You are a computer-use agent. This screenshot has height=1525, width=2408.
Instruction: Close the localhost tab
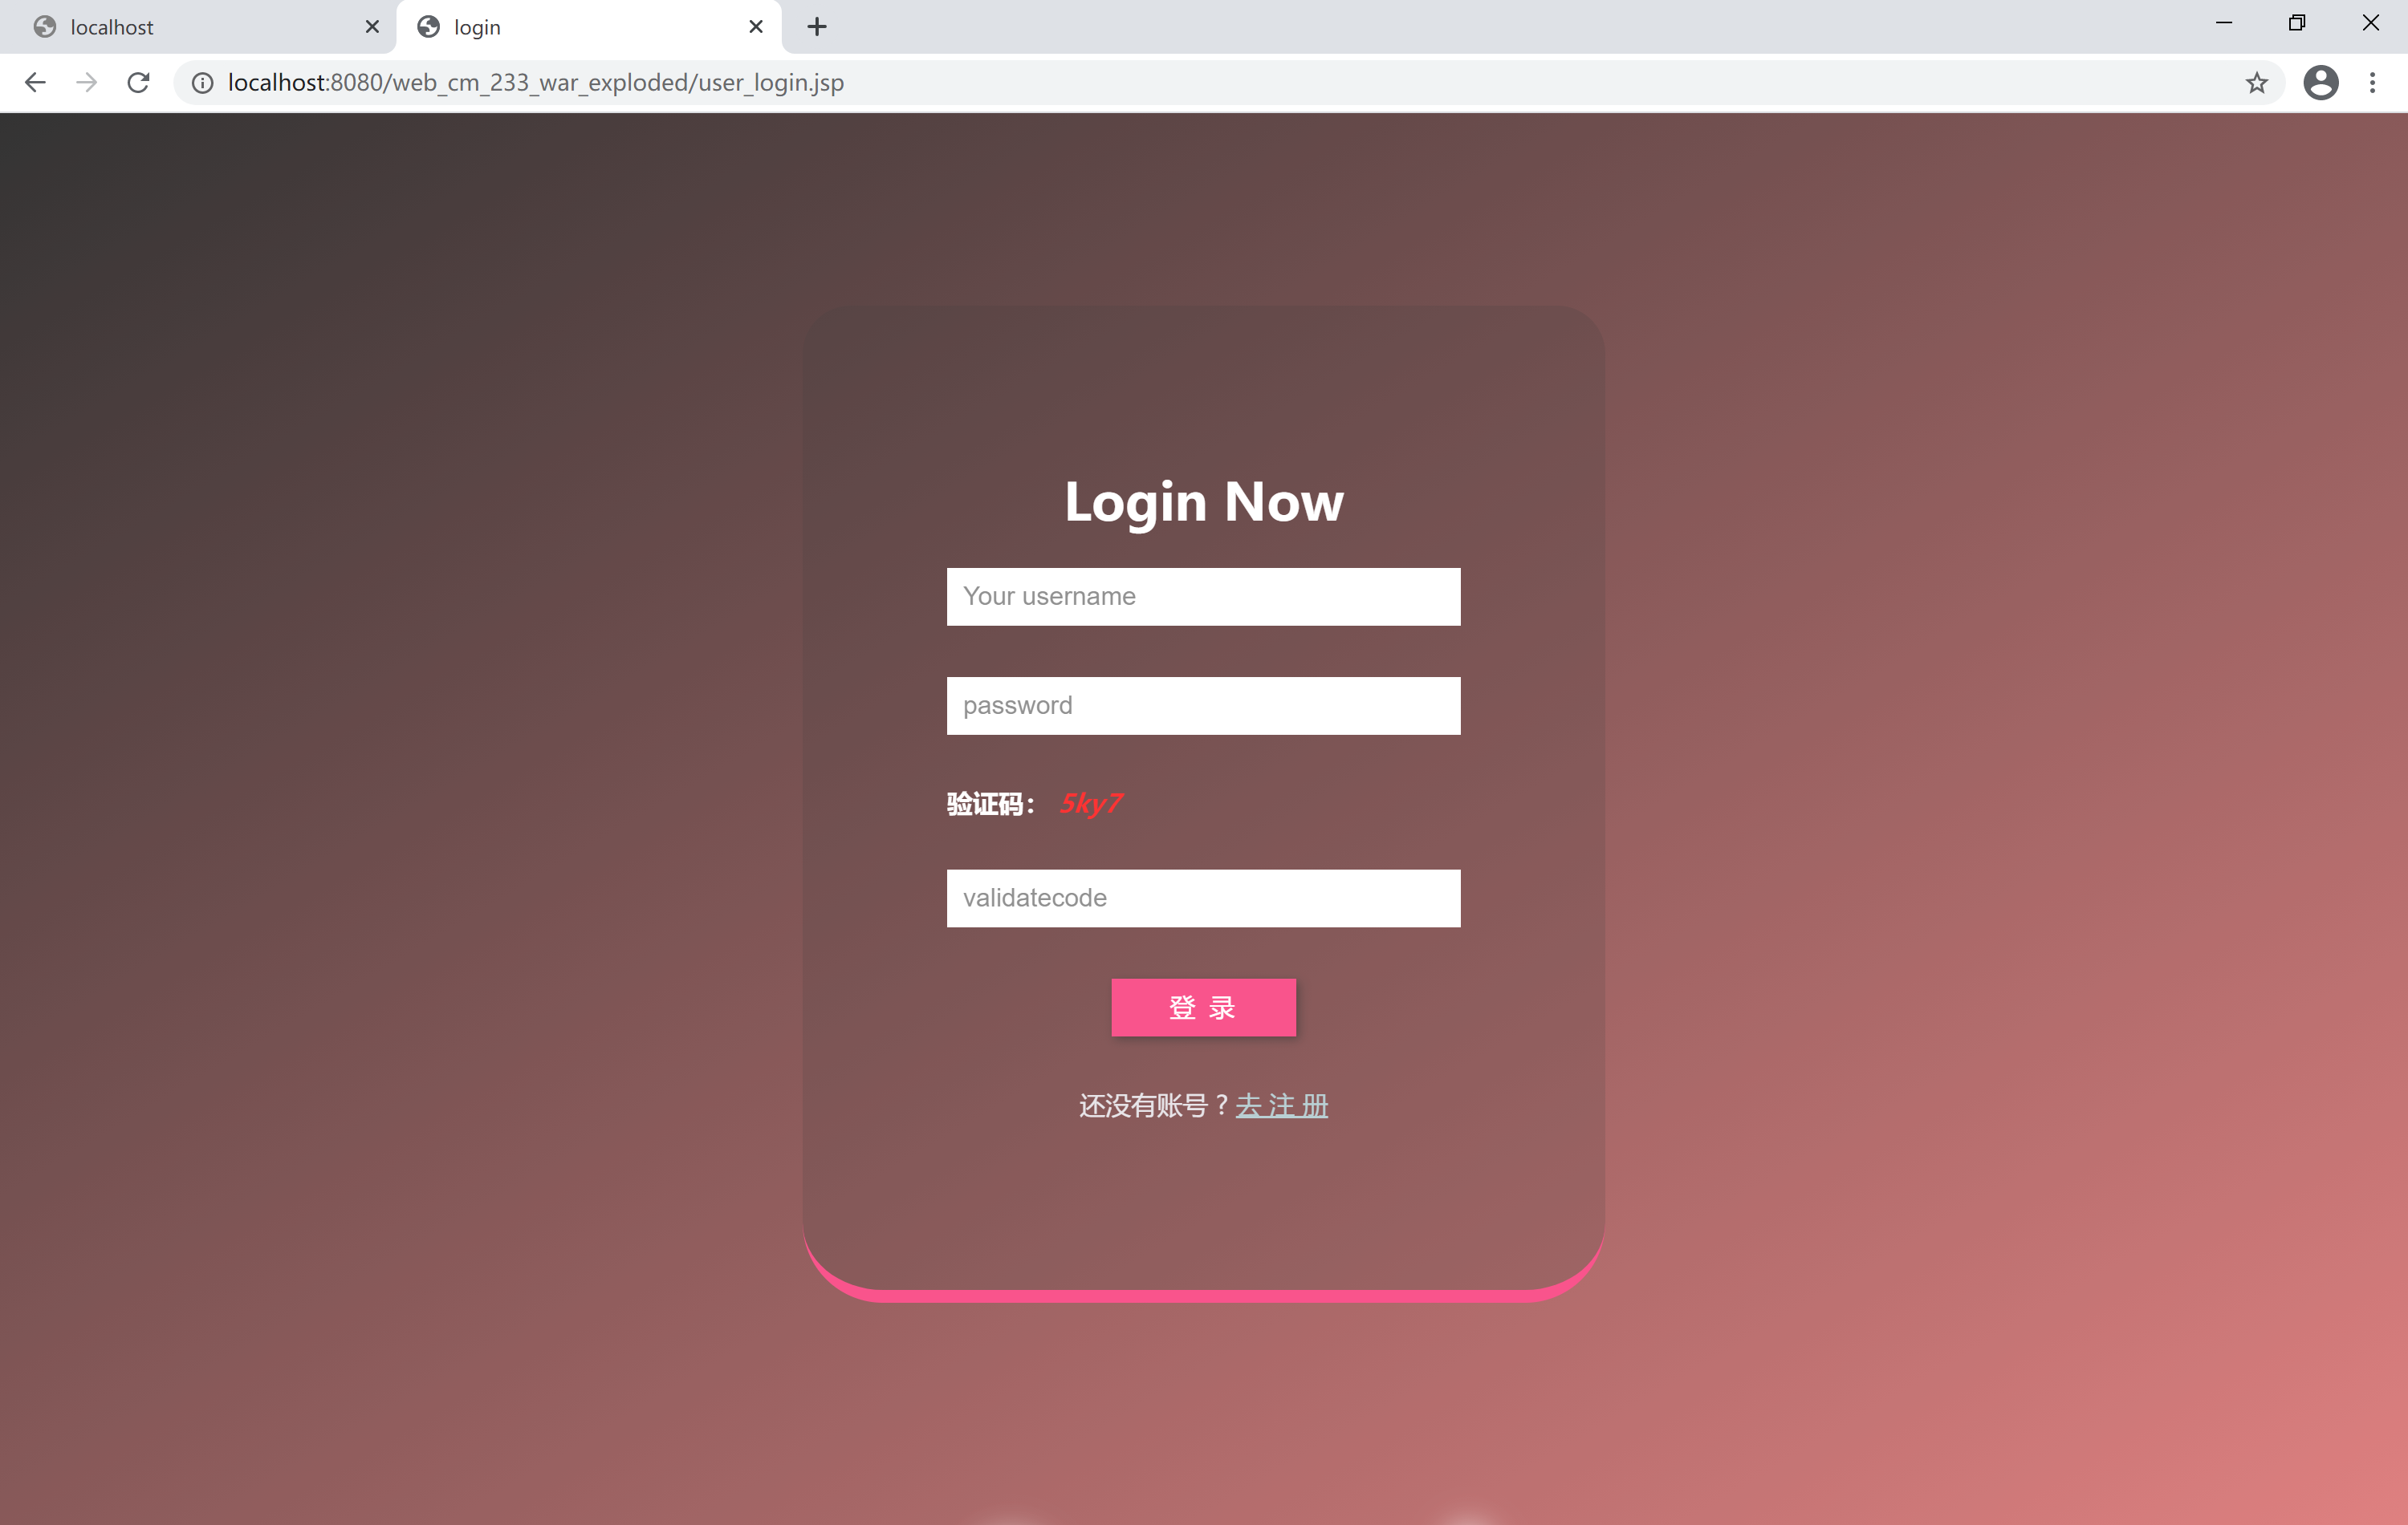[372, 27]
